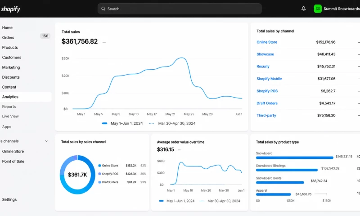This screenshot has width=360, height=216.
Task: Click the Online Store channel link
Action: tap(267, 42)
